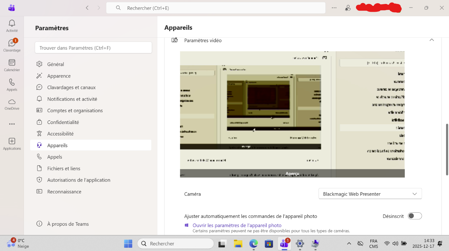Open the weather widget showing Neige
This screenshot has width=449, height=251.
18,243
